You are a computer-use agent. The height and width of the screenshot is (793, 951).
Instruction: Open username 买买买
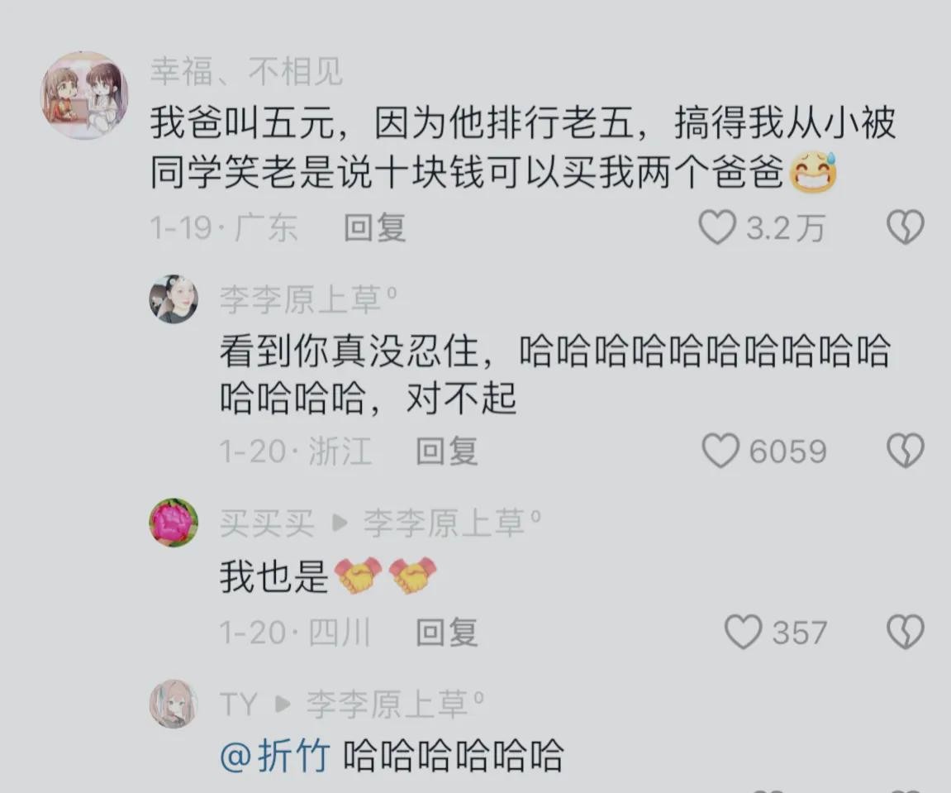tap(266, 523)
